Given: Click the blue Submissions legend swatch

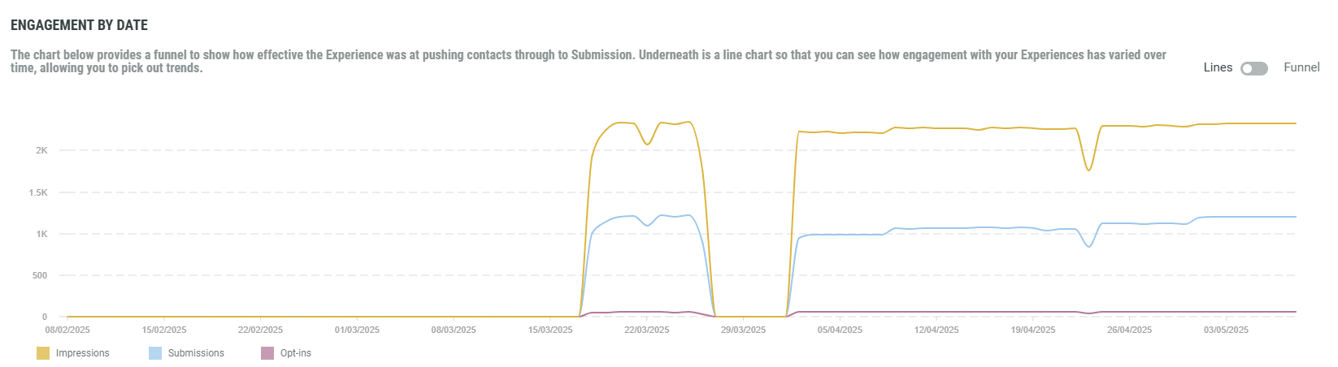Looking at the screenshot, I should point(155,353).
